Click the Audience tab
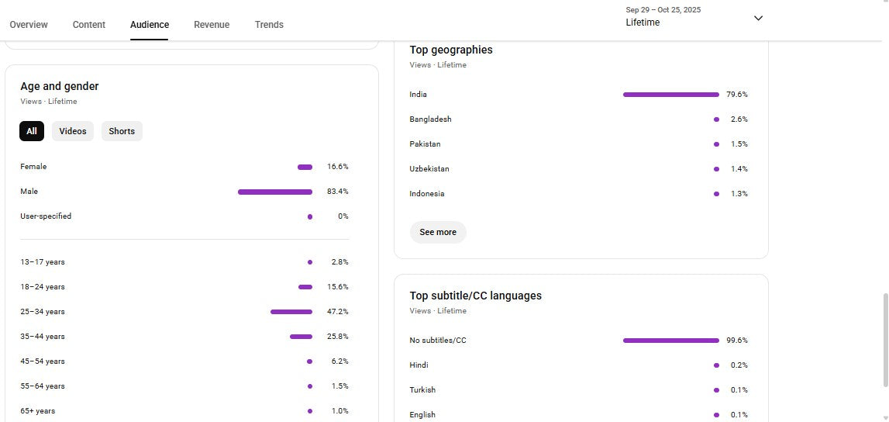This screenshot has height=422, width=889. 150,25
